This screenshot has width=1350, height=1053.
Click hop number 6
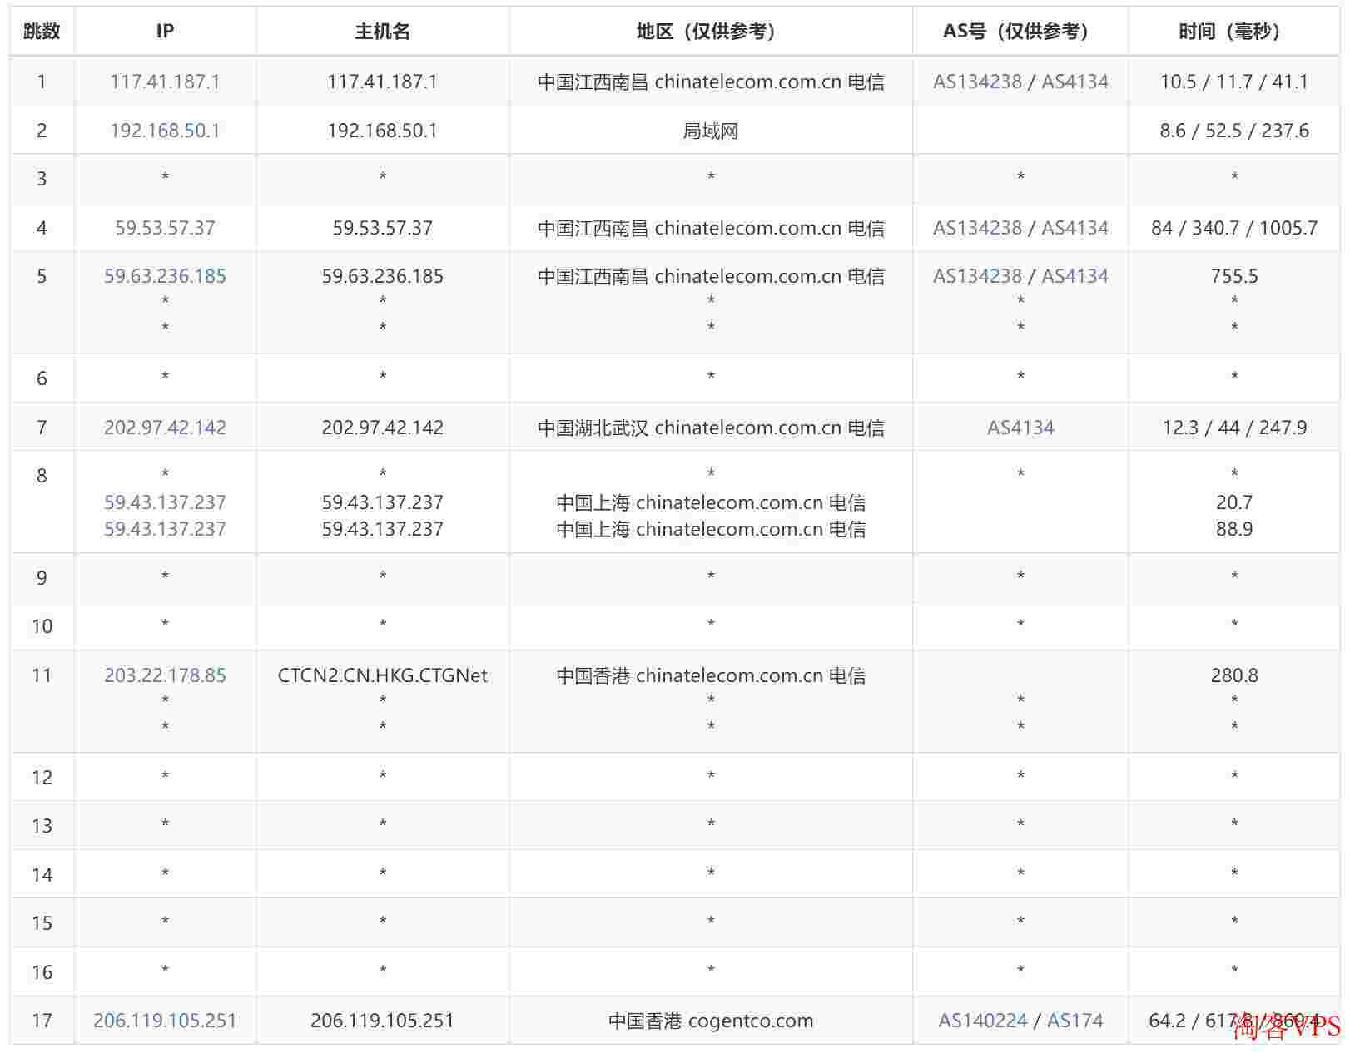pos(42,378)
